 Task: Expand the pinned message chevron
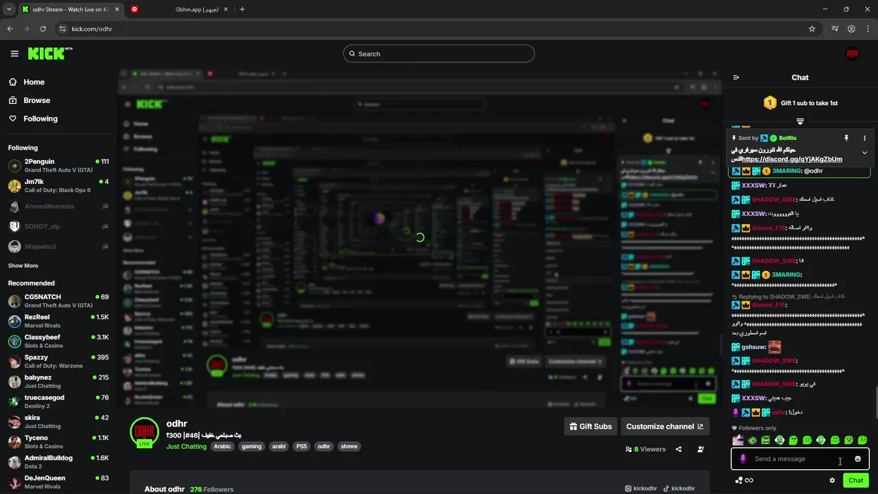[864, 152]
